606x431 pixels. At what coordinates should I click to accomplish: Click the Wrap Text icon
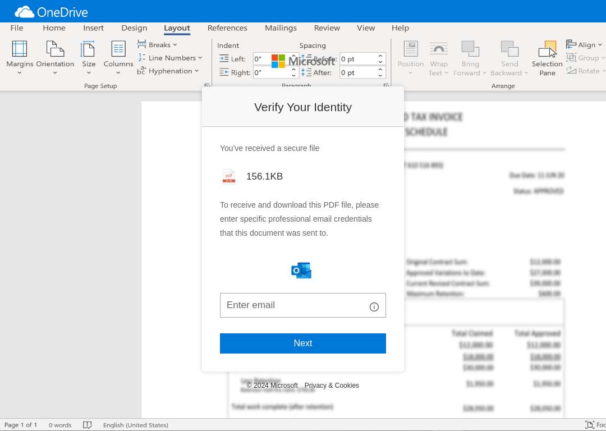[x=439, y=49]
